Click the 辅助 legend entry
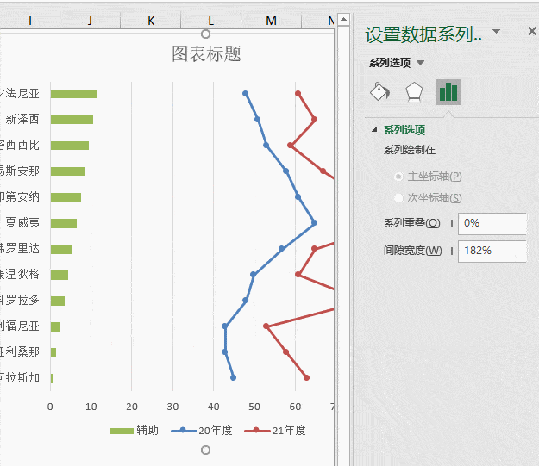The image size is (539, 466). (134, 431)
